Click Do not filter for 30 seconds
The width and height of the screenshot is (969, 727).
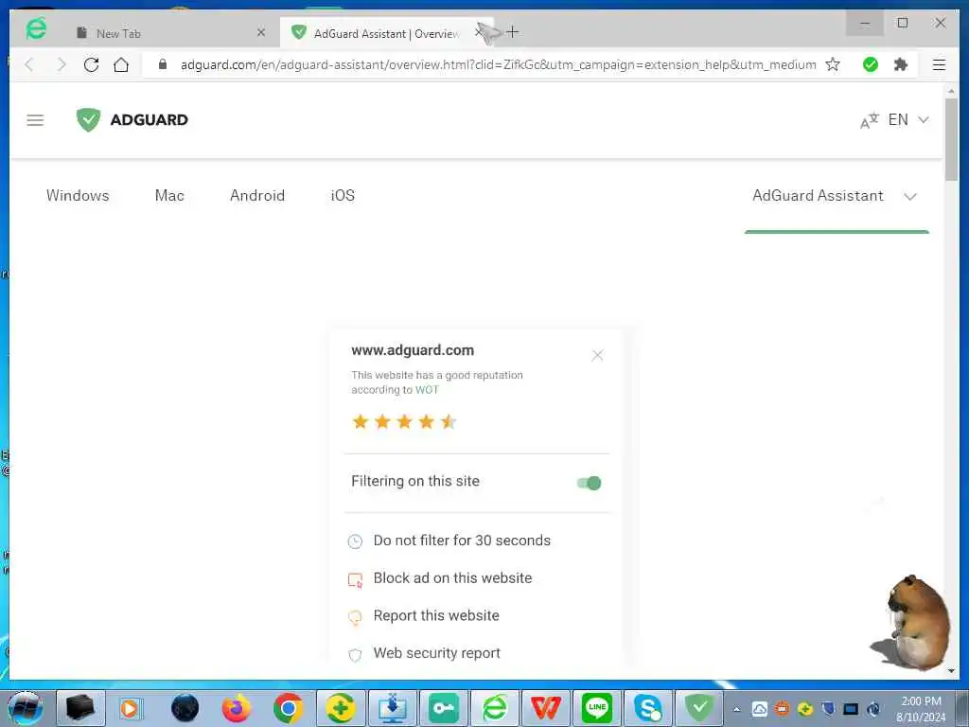(x=462, y=541)
